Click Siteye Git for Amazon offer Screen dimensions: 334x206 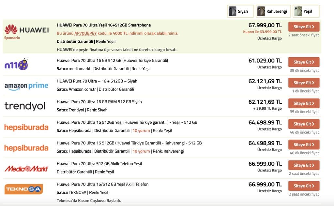[304, 83]
